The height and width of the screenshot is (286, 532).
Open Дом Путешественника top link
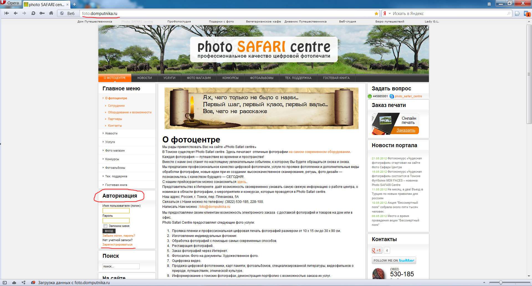click(95, 21)
